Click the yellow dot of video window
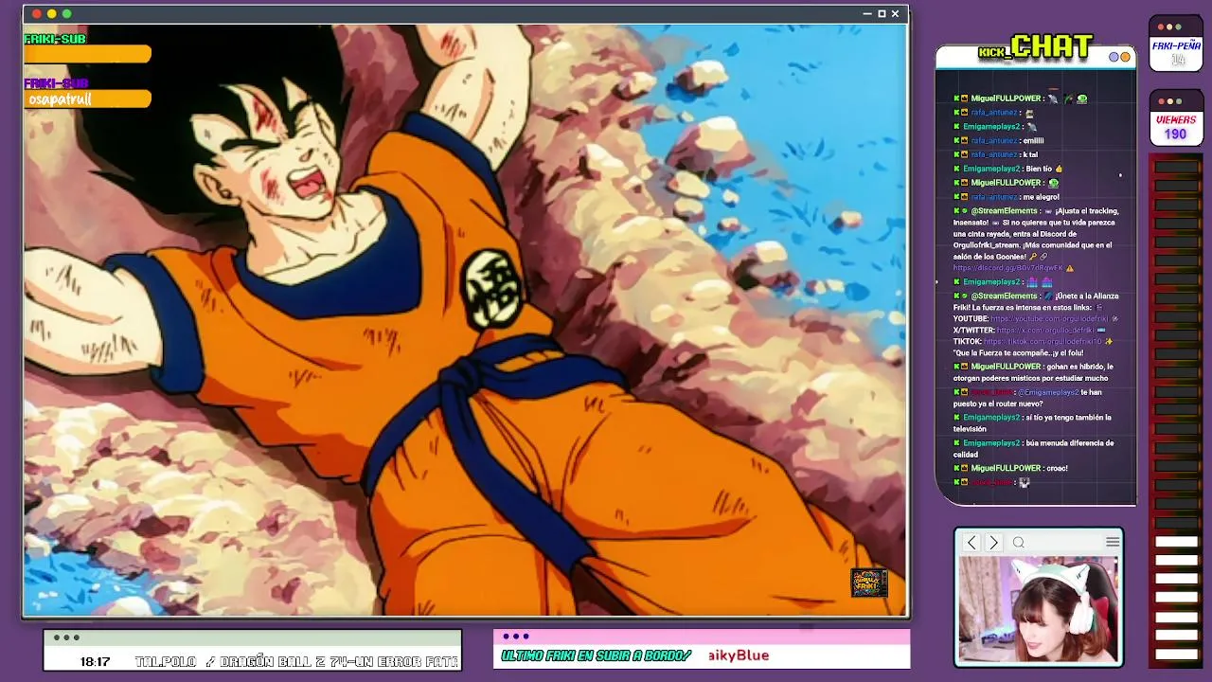Viewport: 1212px width, 682px height. (52, 14)
